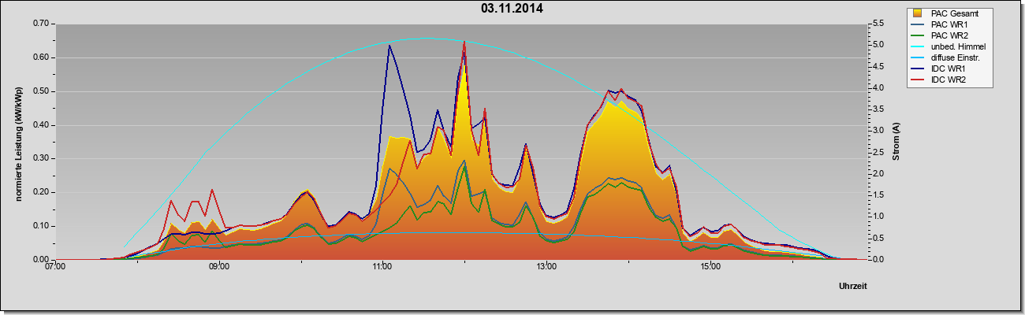This screenshot has height=315, width=1025.
Task: Select the PAC WR1 legend entry
Action: point(948,24)
